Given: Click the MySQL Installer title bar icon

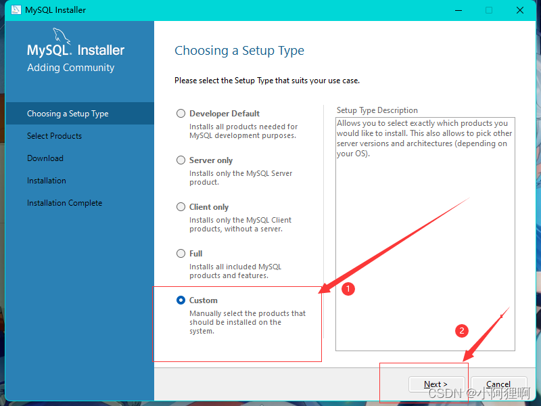Looking at the screenshot, I should [x=16, y=10].
